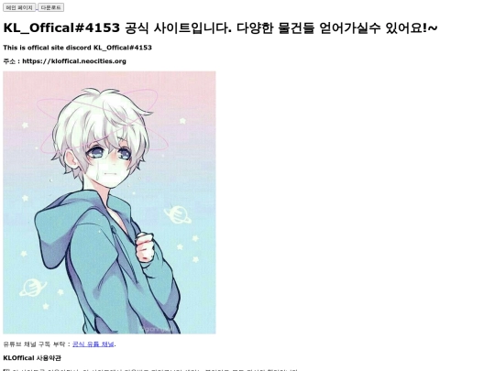Click the teal hood of the hoodie
The width and height of the screenshot is (495, 371).
tap(59, 234)
